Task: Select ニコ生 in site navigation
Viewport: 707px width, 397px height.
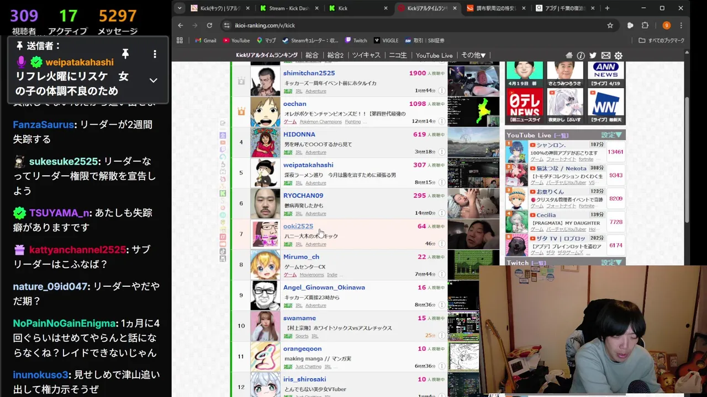Action: [398, 55]
